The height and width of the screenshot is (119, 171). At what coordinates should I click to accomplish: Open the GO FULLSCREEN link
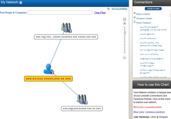[x=119, y=9]
